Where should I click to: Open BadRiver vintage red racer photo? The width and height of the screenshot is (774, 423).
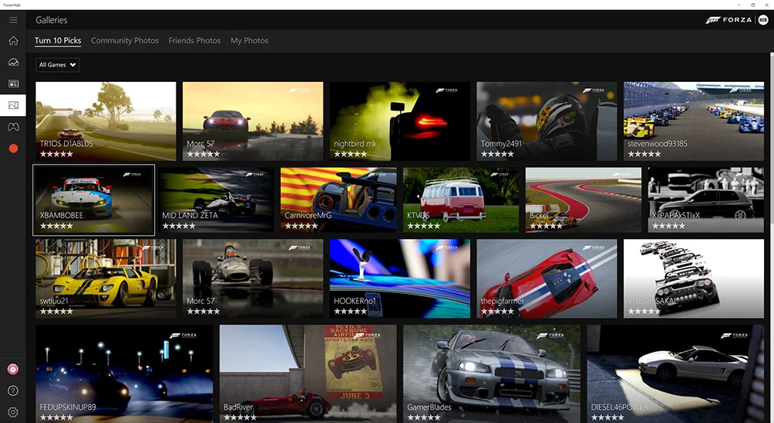[x=308, y=374]
